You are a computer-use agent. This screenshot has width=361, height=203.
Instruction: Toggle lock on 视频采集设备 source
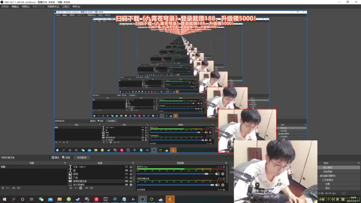[131, 181]
